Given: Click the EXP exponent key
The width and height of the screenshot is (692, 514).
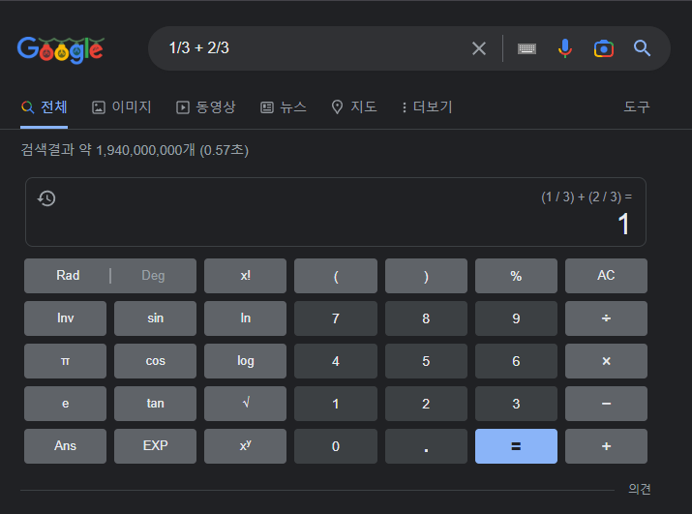Looking at the screenshot, I should click(156, 446).
